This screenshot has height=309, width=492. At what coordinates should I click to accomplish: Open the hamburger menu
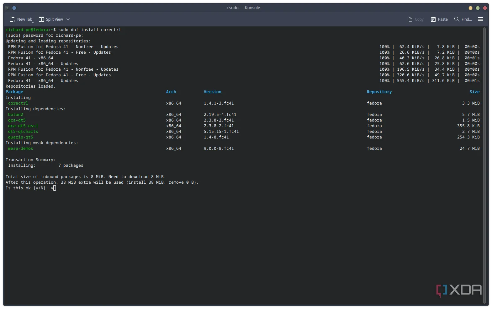(x=480, y=19)
